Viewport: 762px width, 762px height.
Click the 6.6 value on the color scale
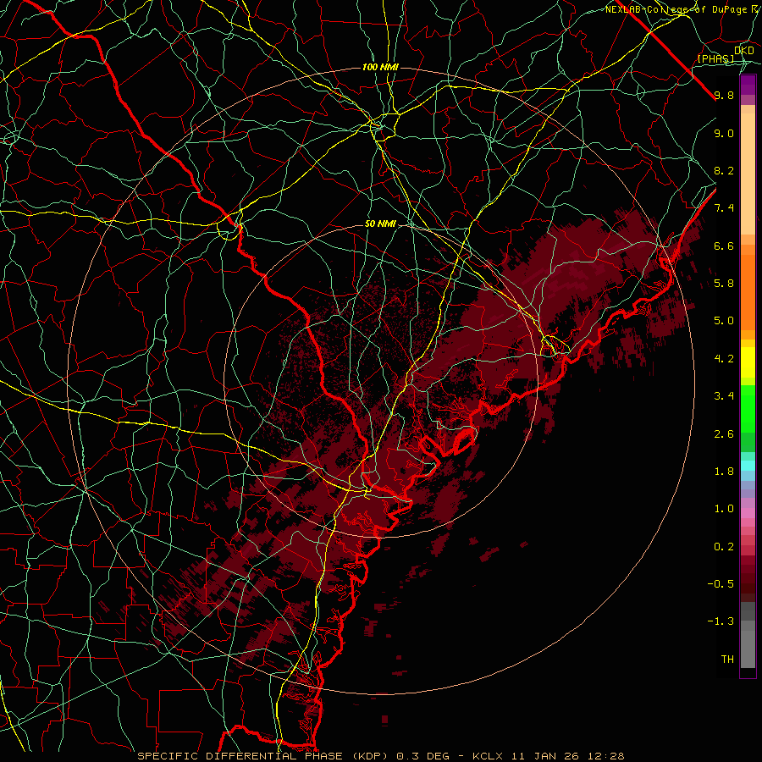tap(724, 246)
